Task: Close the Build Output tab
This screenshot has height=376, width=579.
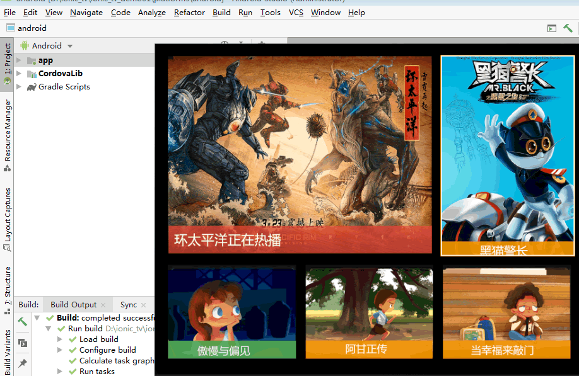Action: click(x=103, y=305)
